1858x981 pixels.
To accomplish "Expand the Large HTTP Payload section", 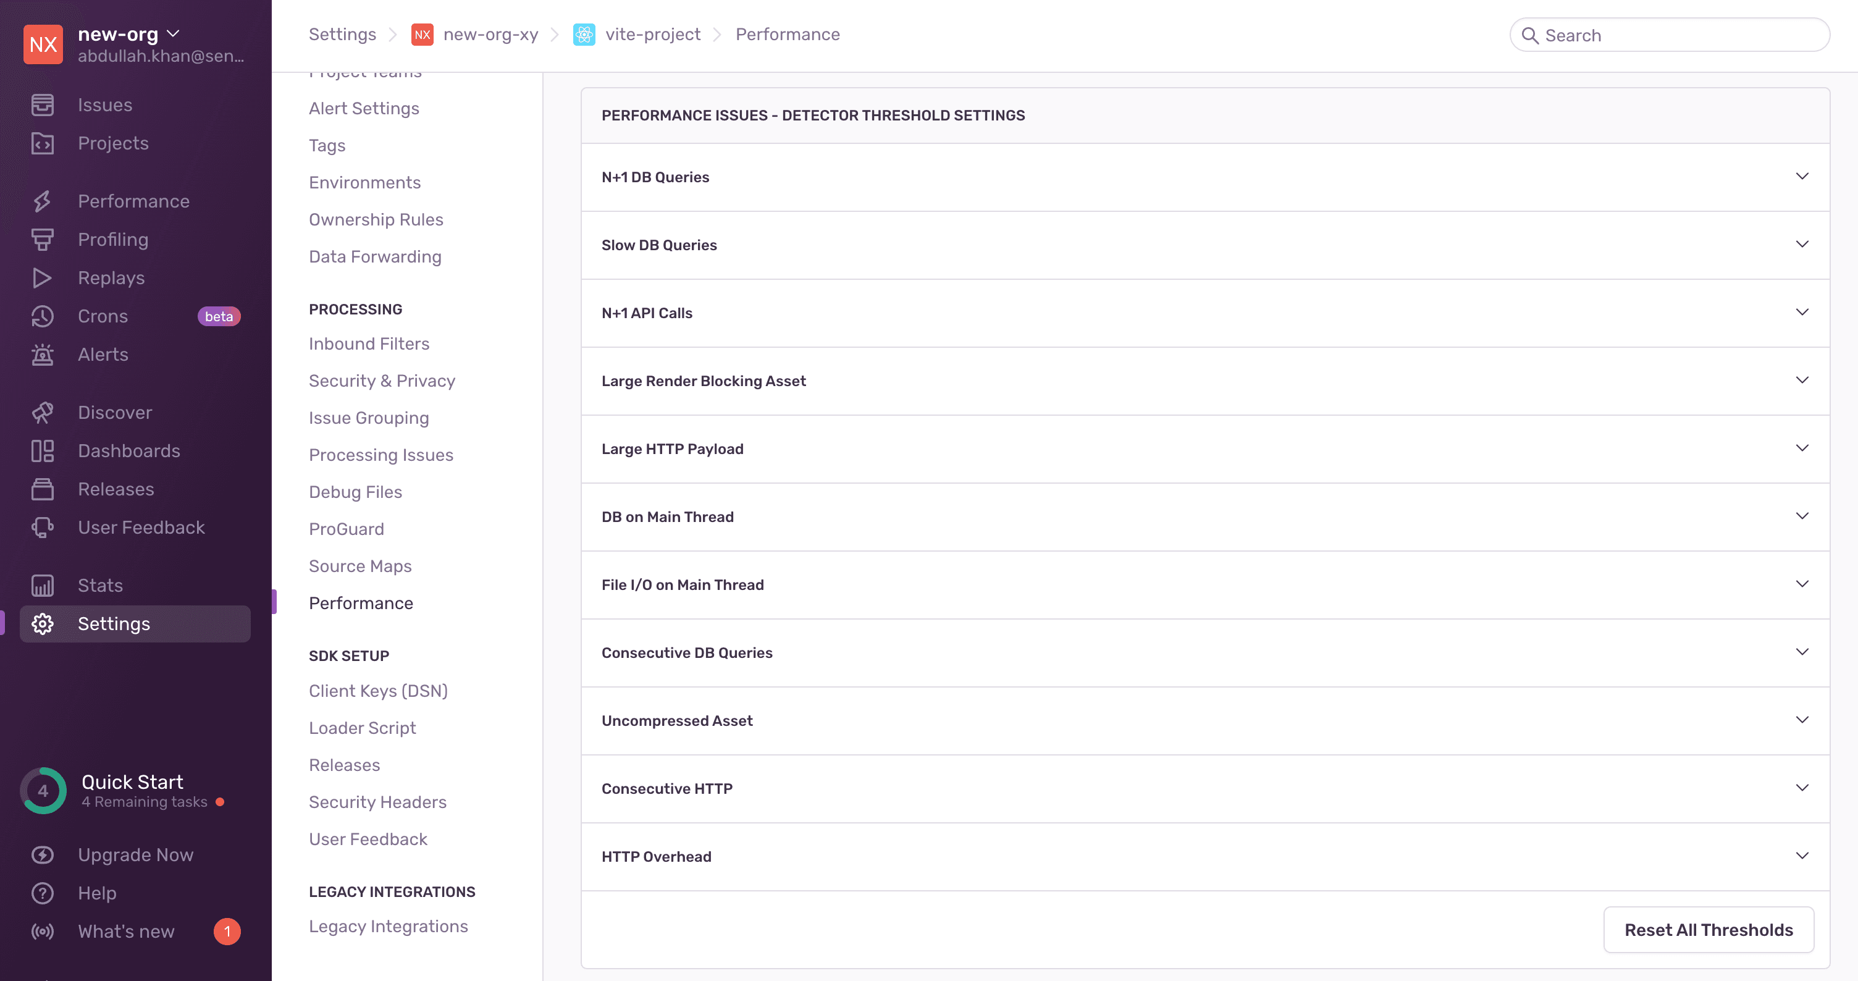I will pos(1802,448).
